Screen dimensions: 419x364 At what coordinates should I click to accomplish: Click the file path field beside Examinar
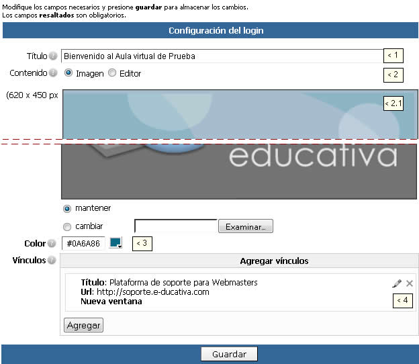[x=176, y=226]
